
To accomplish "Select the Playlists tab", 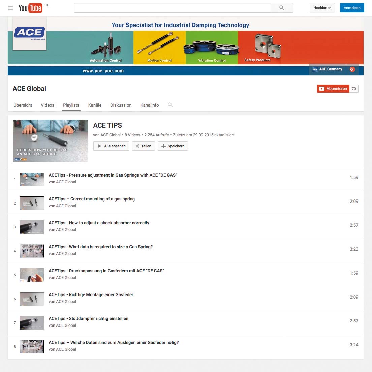I will pos(71,105).
